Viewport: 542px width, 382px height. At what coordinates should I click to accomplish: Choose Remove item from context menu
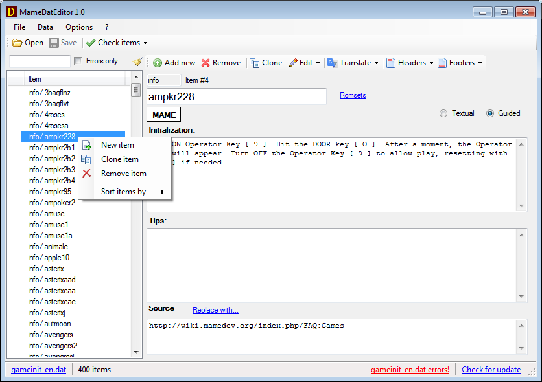[x=123, y=174]
